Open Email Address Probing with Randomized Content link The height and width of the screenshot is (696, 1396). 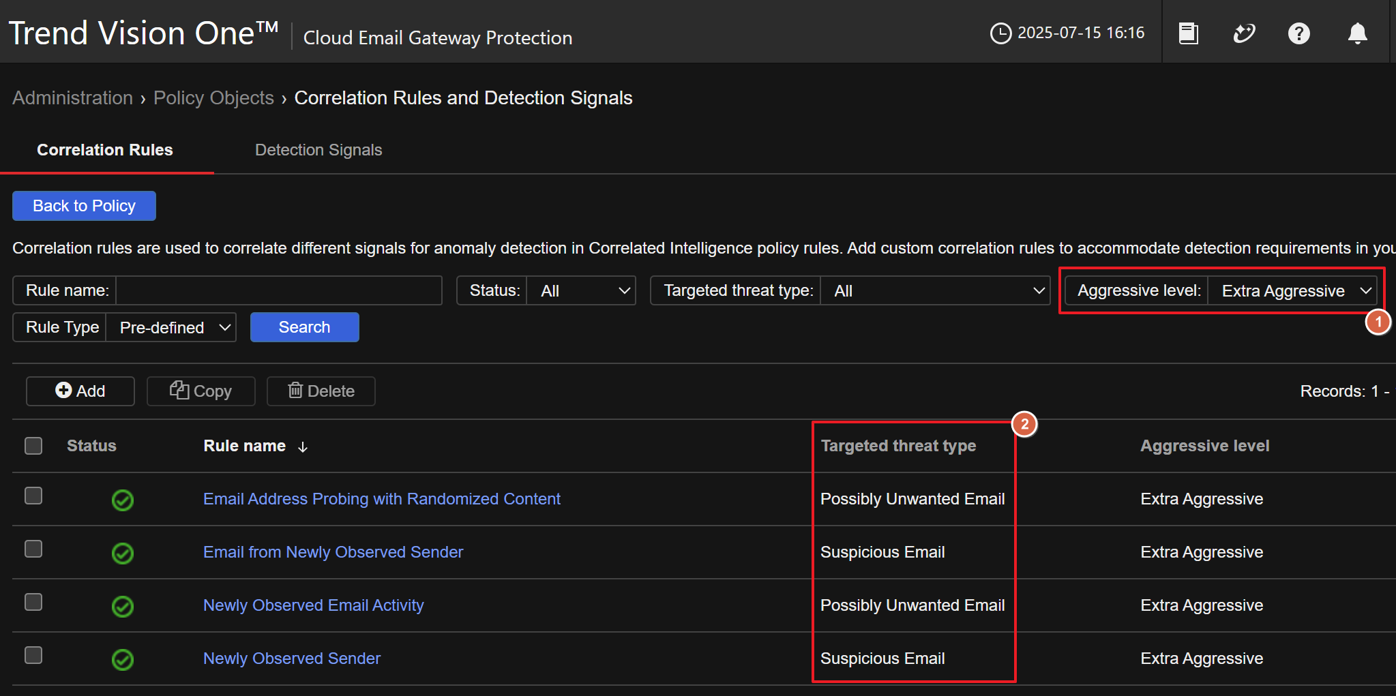pyautogui.click(x=381, y=499)
